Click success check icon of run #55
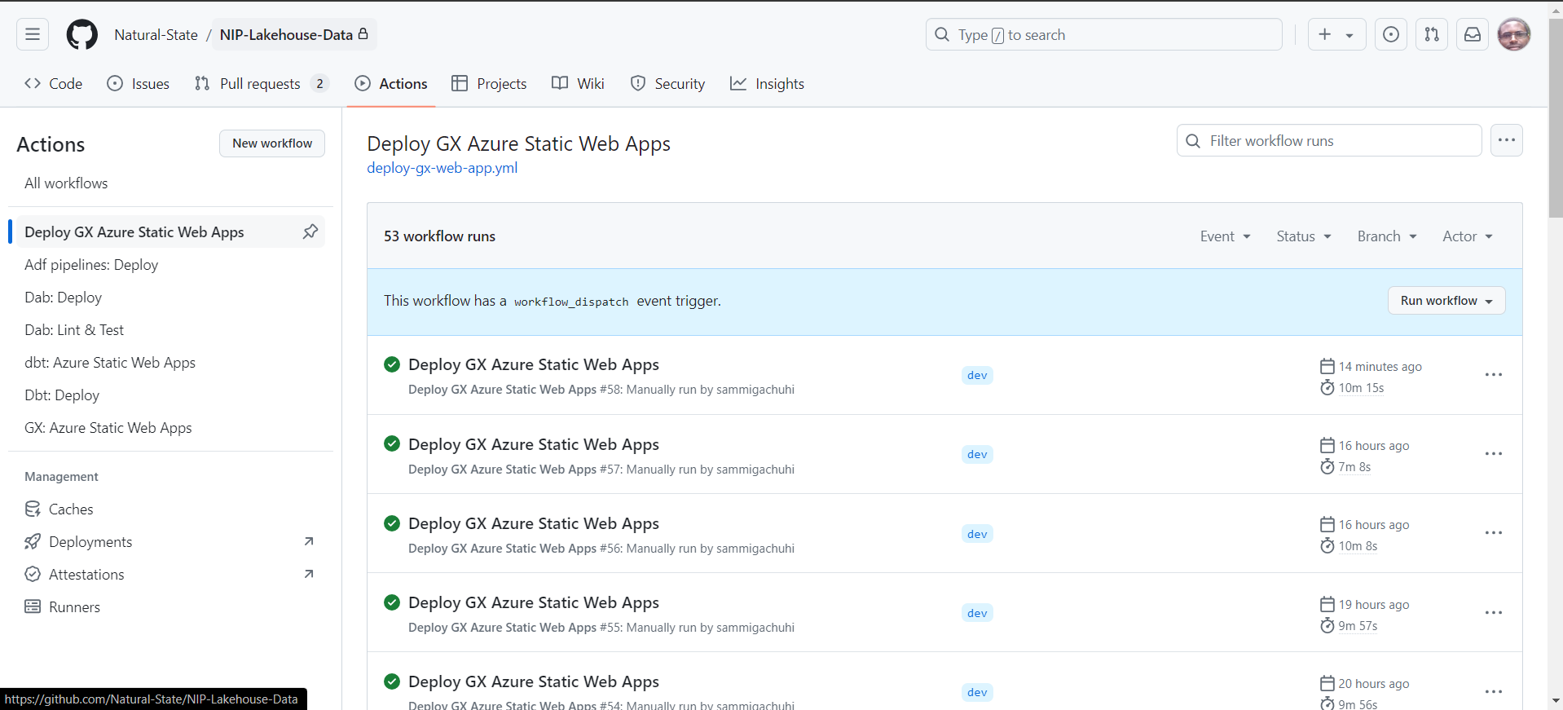The height and width of the screenshot is (710, 1563). coord(392,602)
